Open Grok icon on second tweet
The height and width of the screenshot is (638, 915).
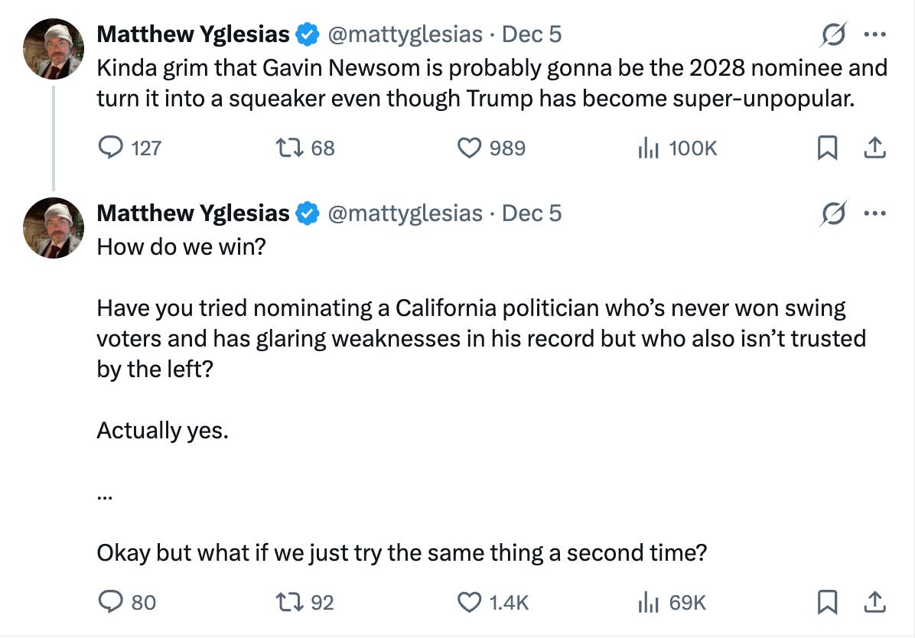(833, 214)
